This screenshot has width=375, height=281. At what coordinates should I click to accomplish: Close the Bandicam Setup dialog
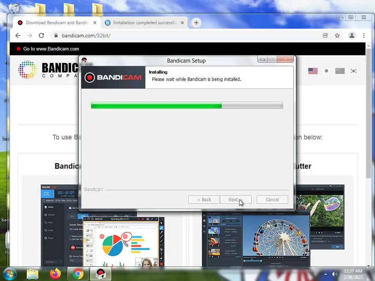[x=285, y=59]
